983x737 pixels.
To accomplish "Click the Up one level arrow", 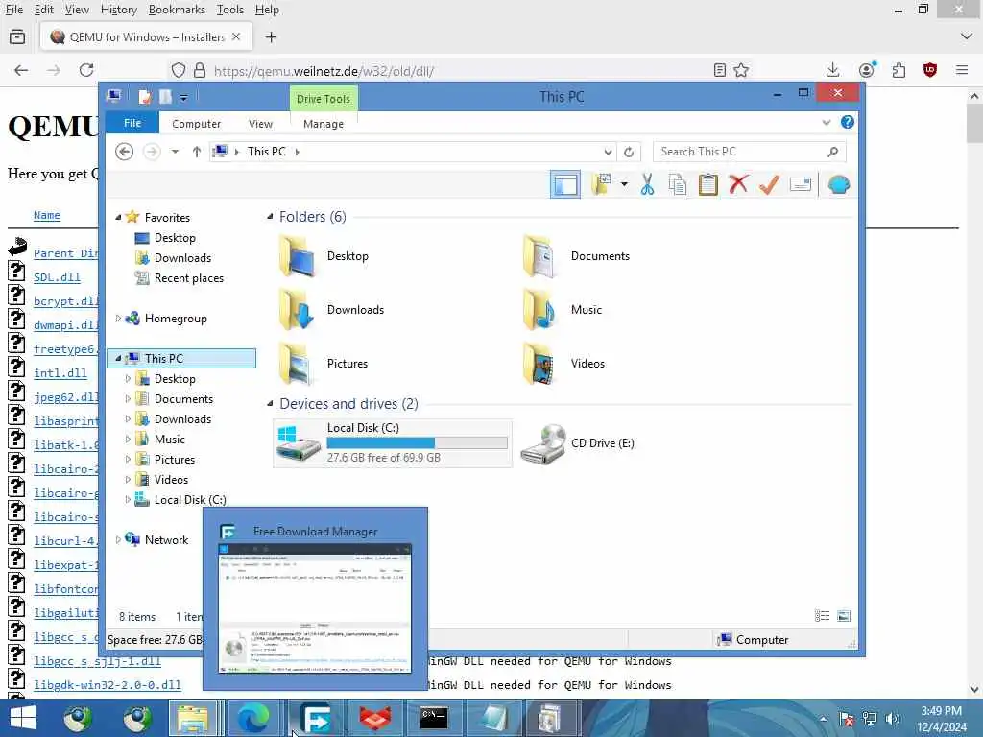I will [196, 152].
